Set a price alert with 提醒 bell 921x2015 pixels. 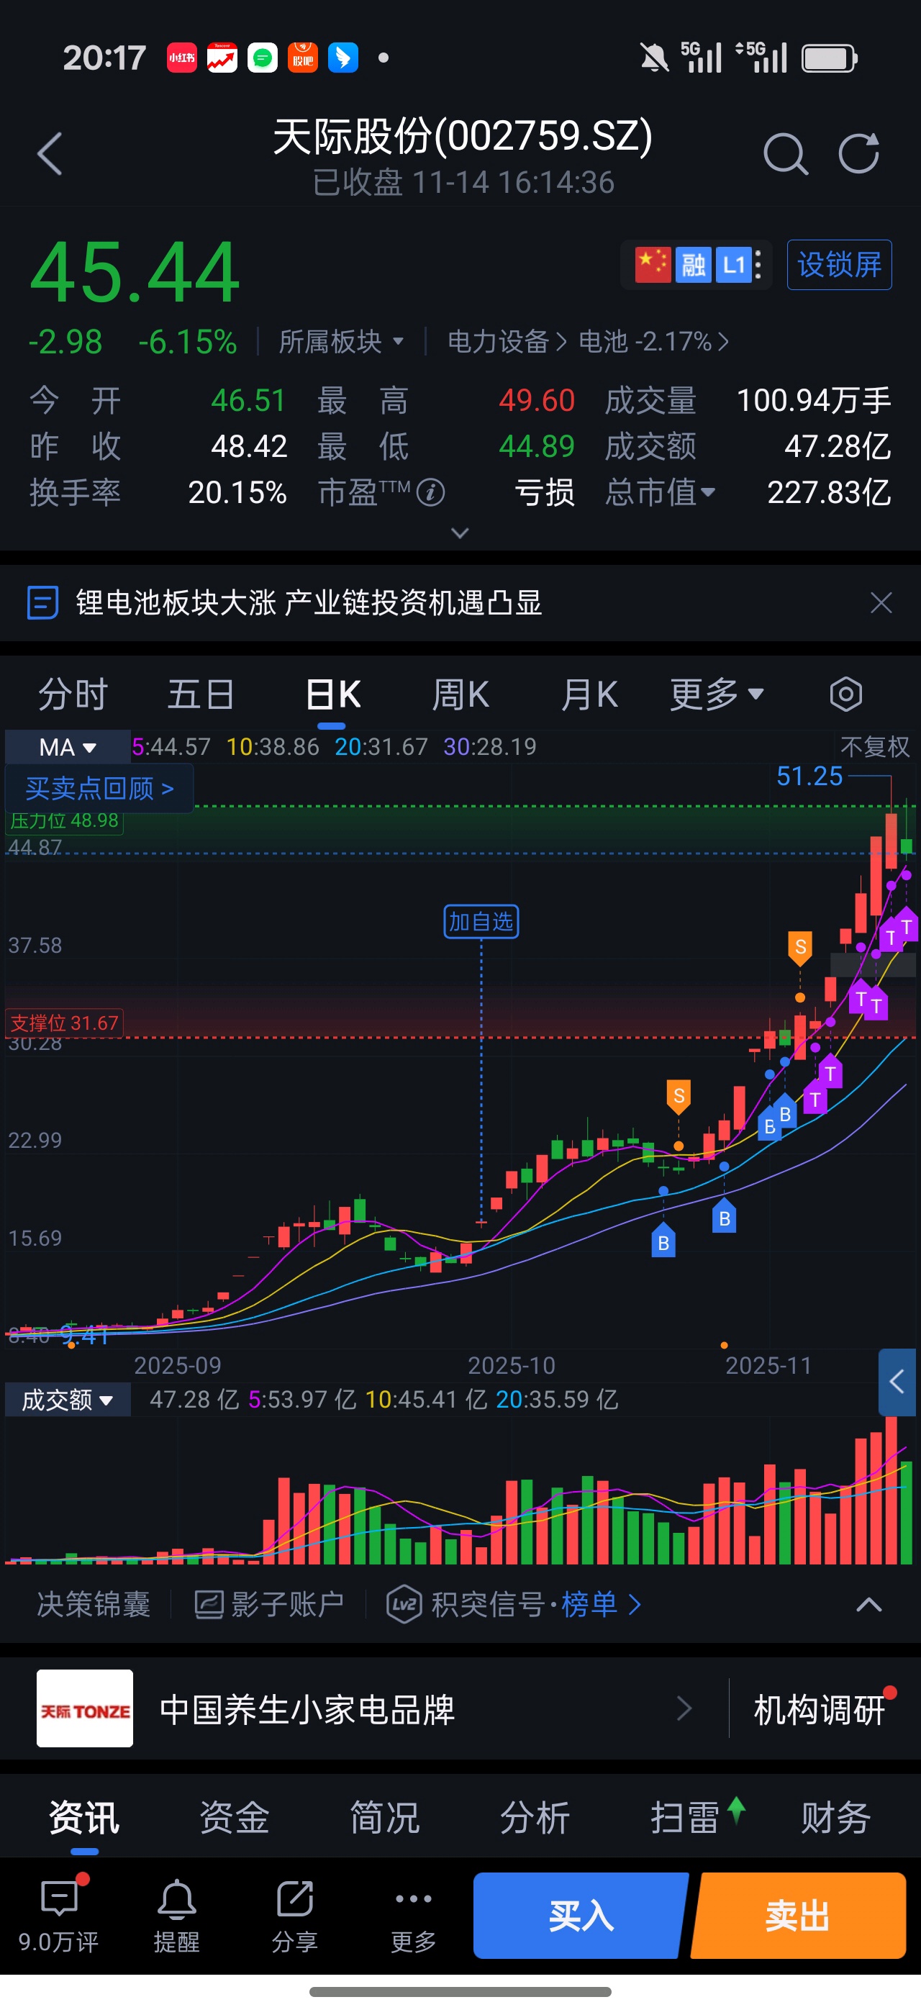coord(177,1916)
